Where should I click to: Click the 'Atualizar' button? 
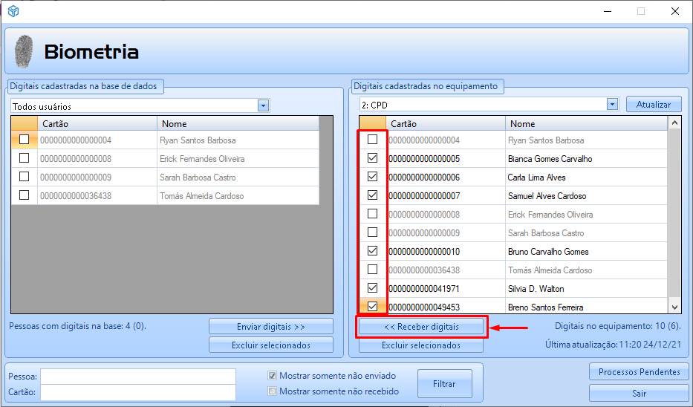tap(654, 105)
